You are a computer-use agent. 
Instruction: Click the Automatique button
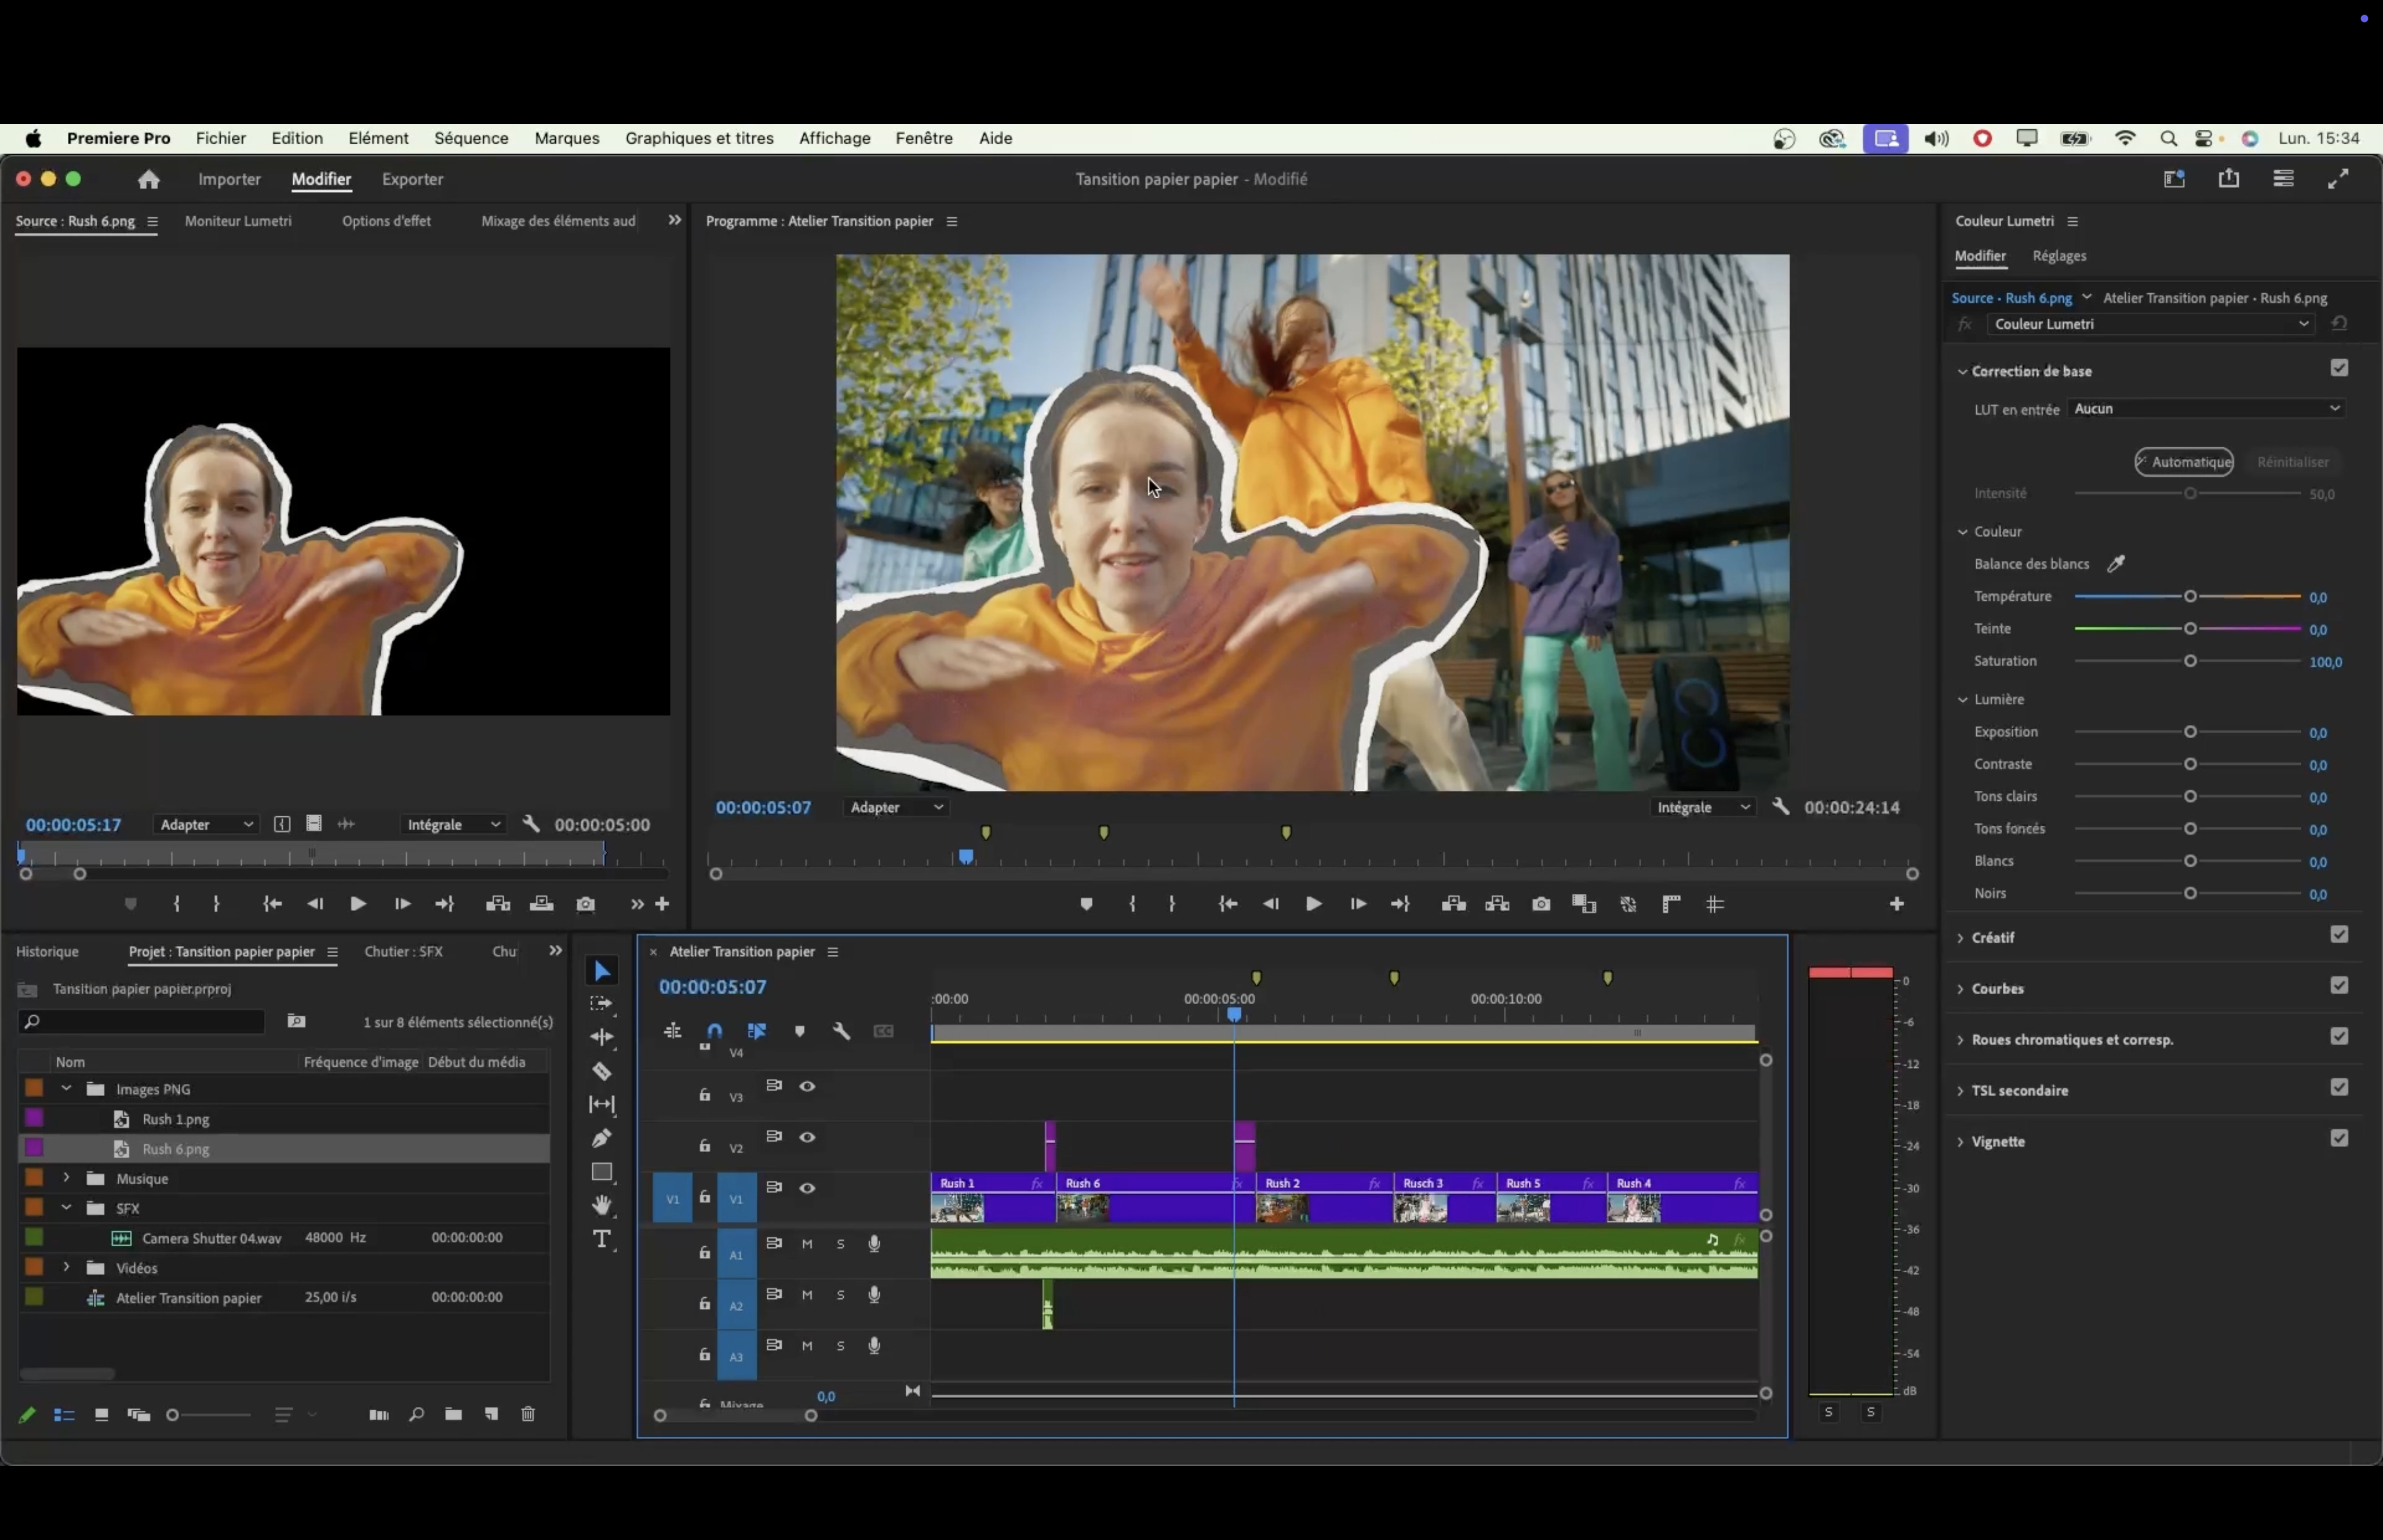click(x=2183, y=462)
